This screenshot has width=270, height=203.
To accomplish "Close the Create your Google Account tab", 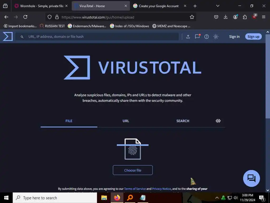I will coord(185,6).
